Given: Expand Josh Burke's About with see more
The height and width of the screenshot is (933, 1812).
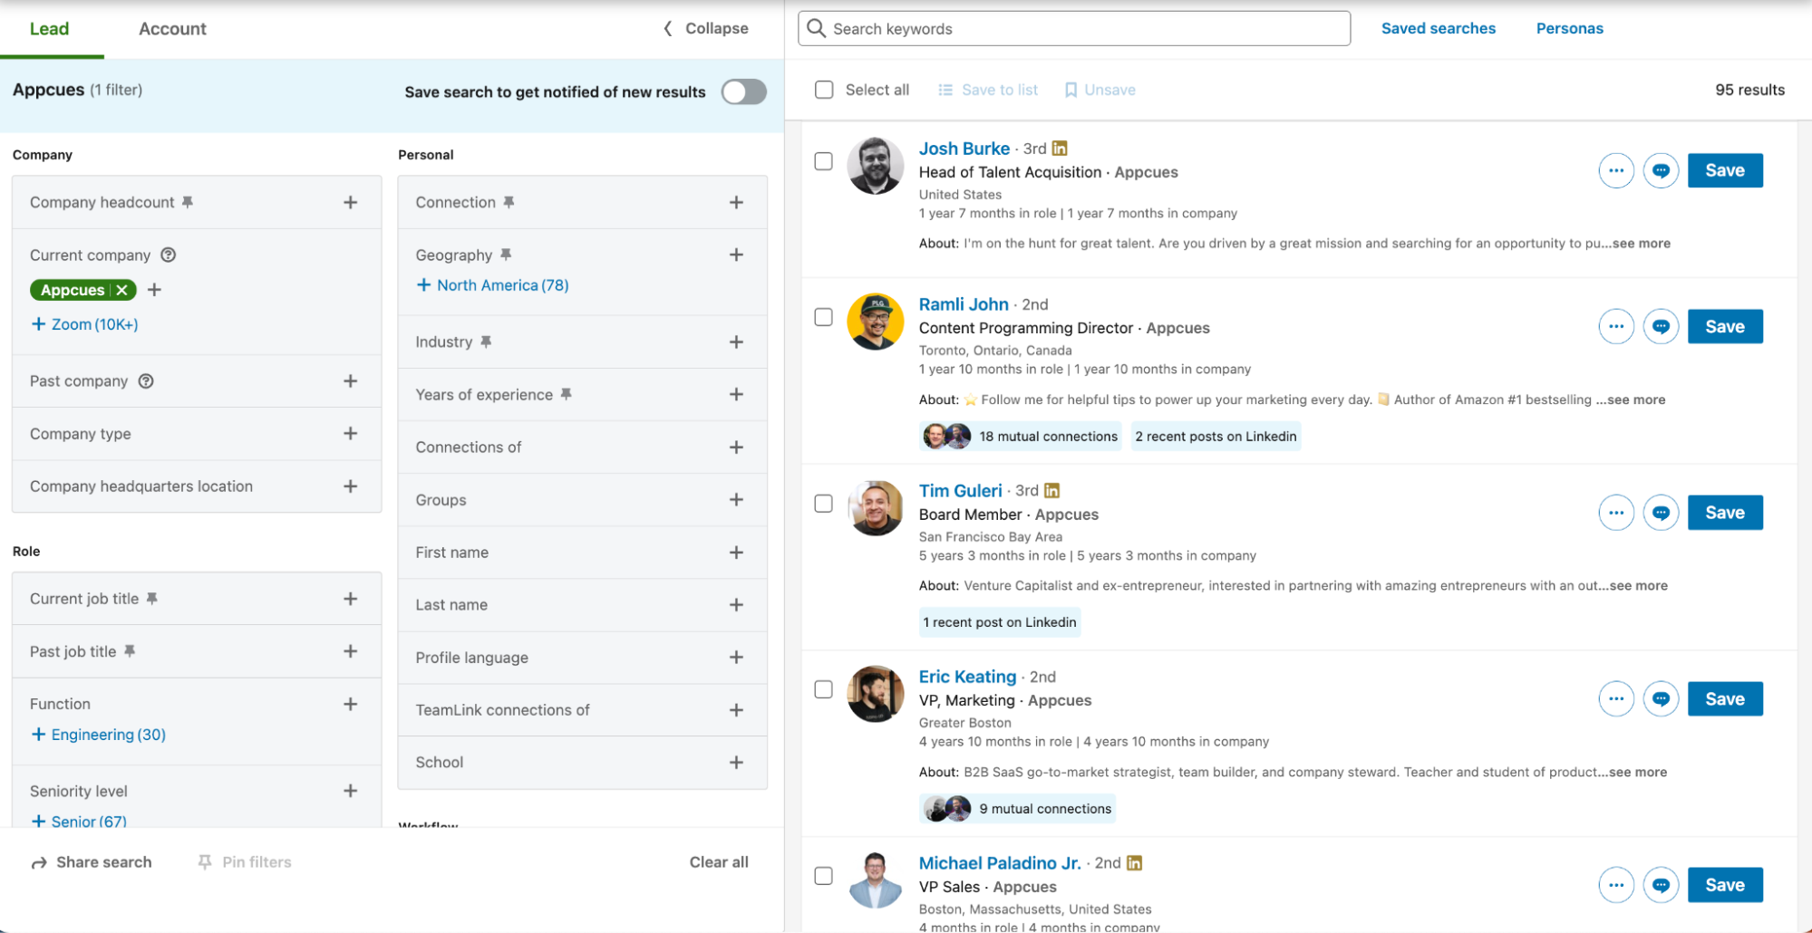Looking at the screenshot, I should [x=1641, y=243].
